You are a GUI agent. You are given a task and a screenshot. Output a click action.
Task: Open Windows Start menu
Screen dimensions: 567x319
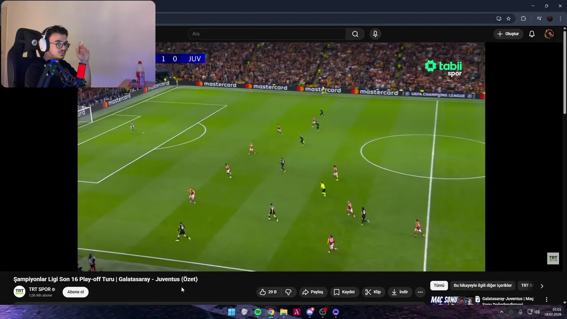pos(232,312)
